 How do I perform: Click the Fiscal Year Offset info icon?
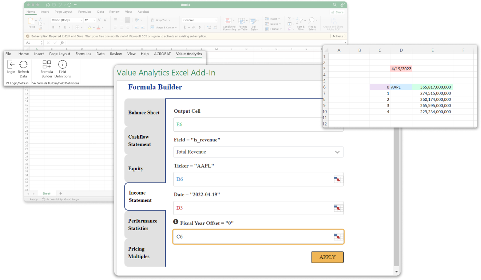(176, 221)
